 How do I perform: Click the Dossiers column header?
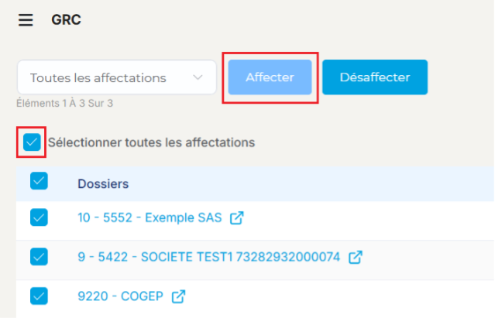[x=103, y=184]
